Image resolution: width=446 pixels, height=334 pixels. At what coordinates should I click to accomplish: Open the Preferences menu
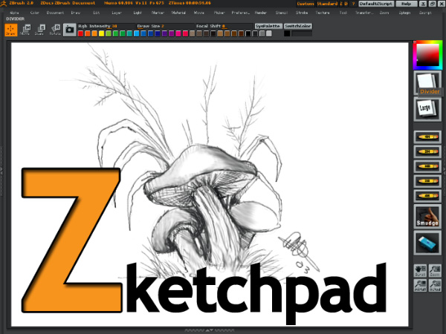240,13
